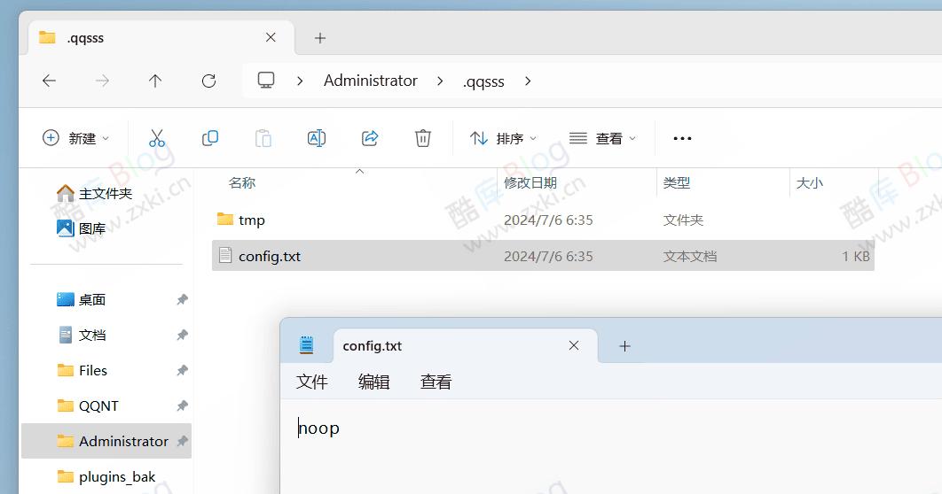Click Administrator in the address breadcrumb
Screen dimensions: 942x494
pyautogui.click(x=371, y=81)
